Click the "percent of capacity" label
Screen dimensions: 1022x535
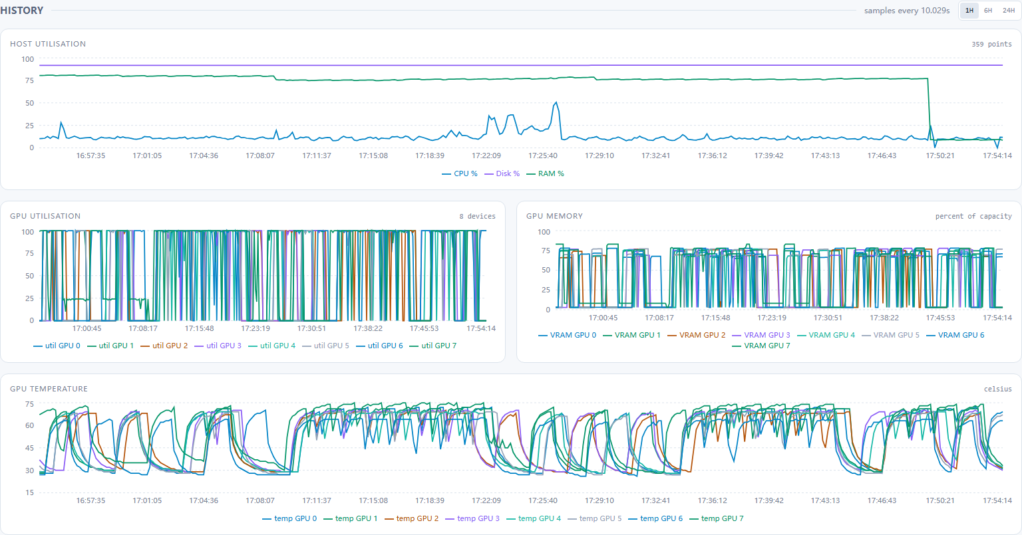[x=973, y=216]
